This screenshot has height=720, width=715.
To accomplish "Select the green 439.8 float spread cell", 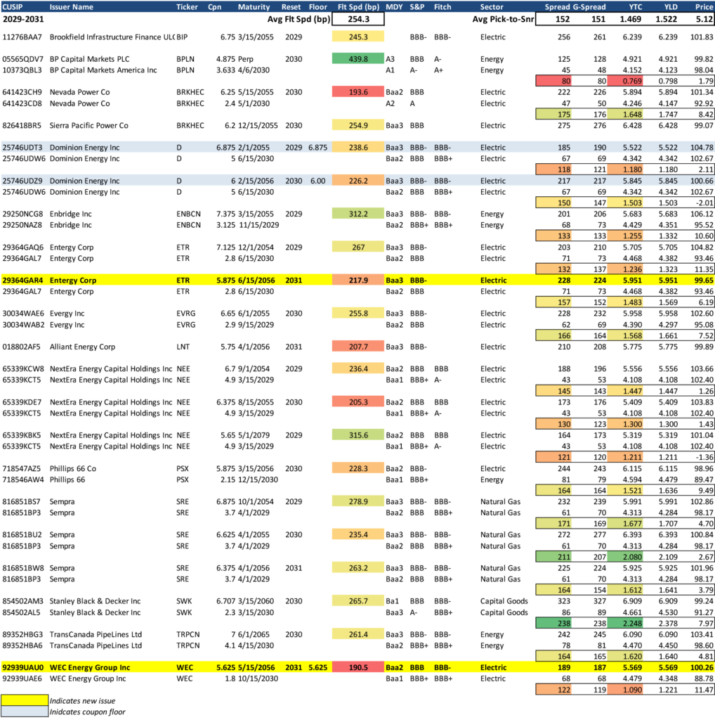I will pyautogui.click(x=357, y=59).
